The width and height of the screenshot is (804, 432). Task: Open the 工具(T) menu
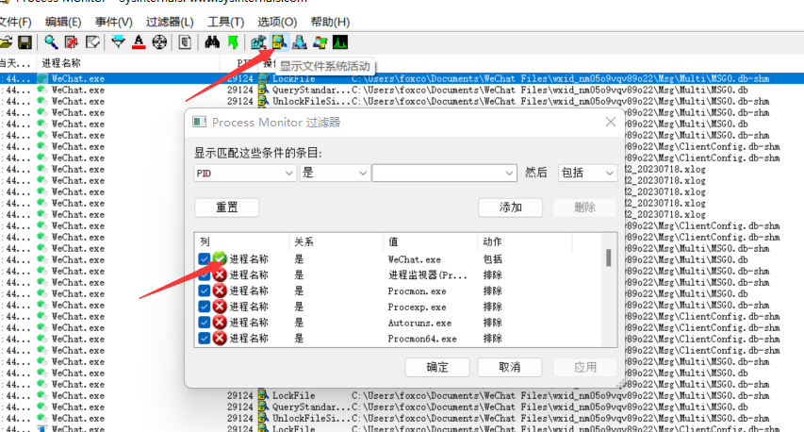click(x=225, y=22)
